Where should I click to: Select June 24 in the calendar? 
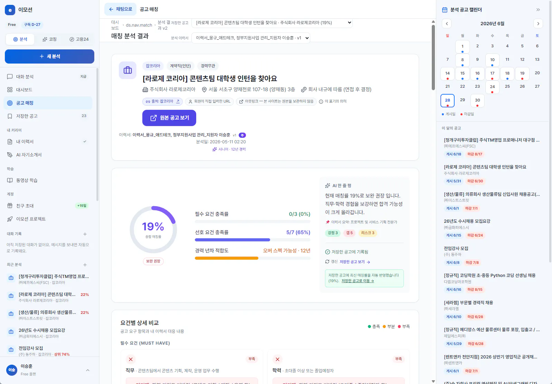(492, 87)
